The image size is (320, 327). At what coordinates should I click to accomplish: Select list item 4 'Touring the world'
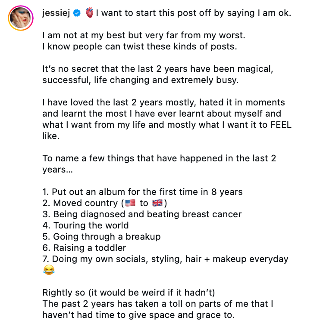85,225
